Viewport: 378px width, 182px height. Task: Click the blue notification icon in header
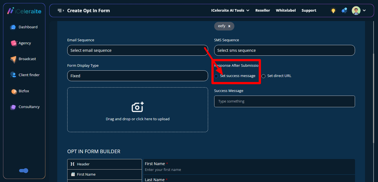[x=344, y=11]
